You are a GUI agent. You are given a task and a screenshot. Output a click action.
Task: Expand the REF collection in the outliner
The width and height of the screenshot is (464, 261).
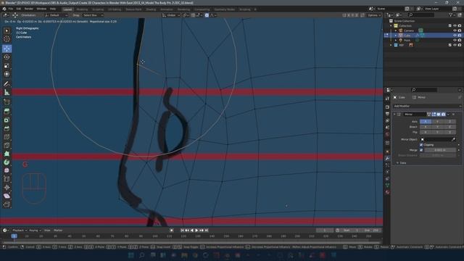[x=391, y=45]
